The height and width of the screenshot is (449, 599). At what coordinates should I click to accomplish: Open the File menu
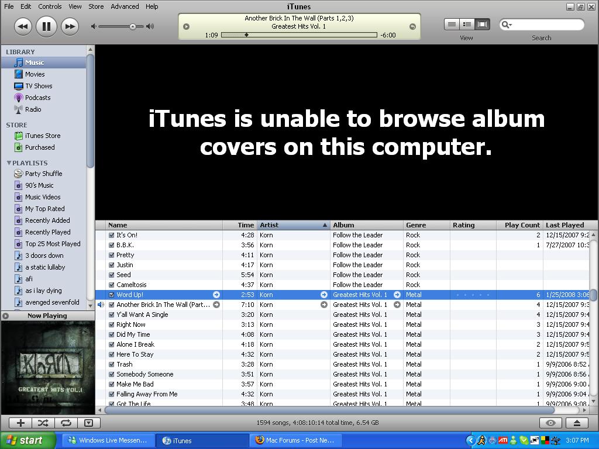pyautogui.click(x=9, y=6)
